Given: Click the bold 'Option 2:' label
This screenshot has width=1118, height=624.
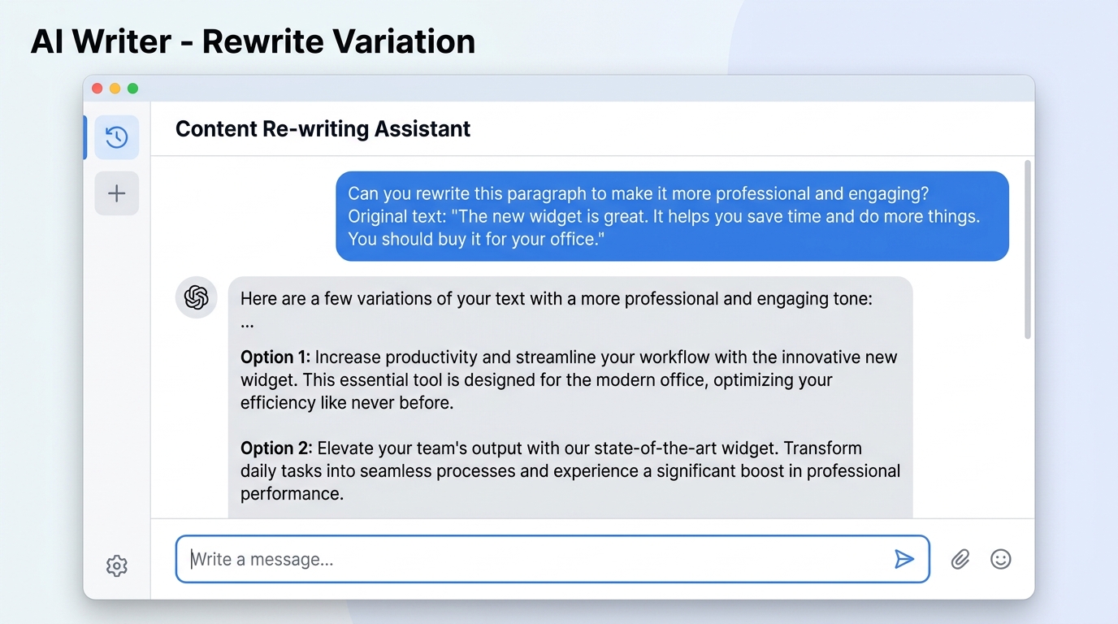Looking at the screenshot, I should pos(275,448).
